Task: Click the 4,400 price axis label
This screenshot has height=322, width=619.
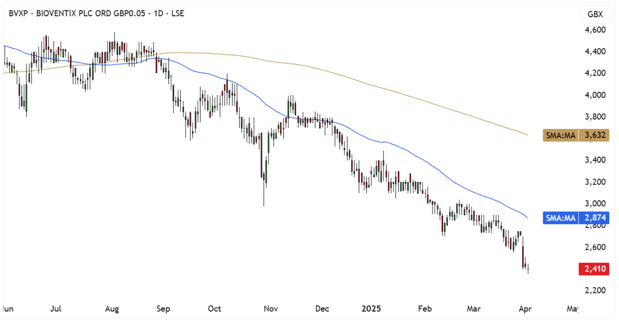Action: [x=595, y=52]
